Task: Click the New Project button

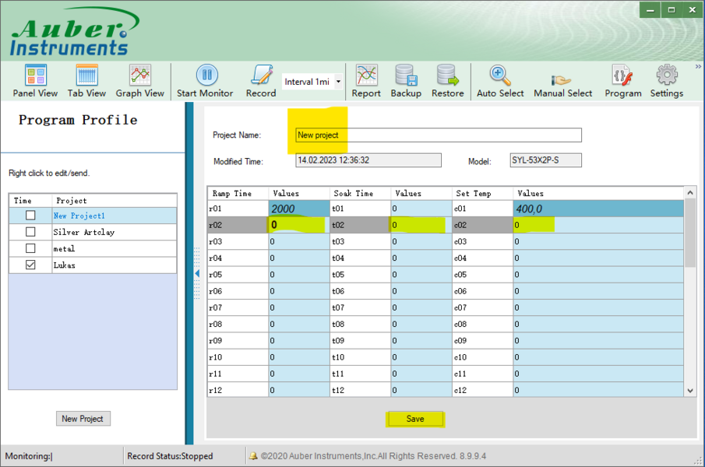Action: tap(83, 419)
